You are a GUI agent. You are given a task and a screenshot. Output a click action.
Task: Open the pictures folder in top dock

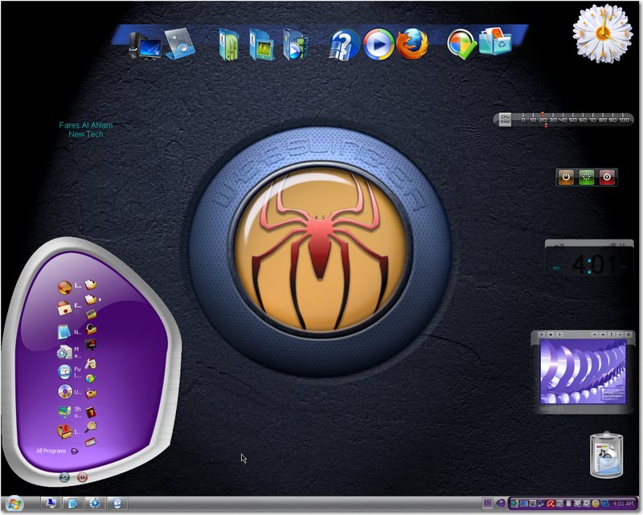[x=262, y=45]
